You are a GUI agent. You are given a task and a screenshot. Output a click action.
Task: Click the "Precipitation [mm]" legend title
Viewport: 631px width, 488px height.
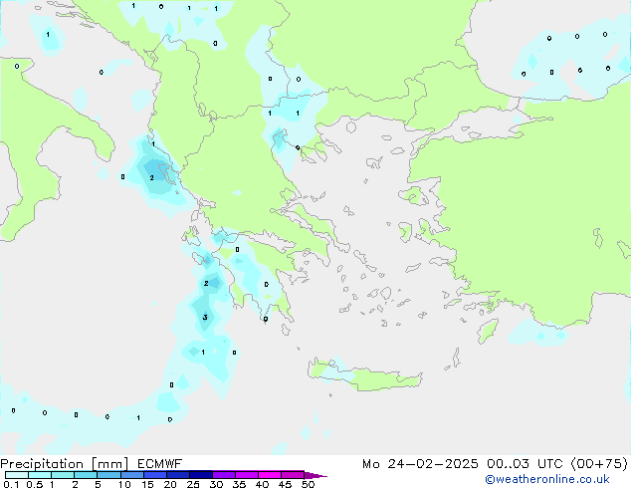click(65, 464)
